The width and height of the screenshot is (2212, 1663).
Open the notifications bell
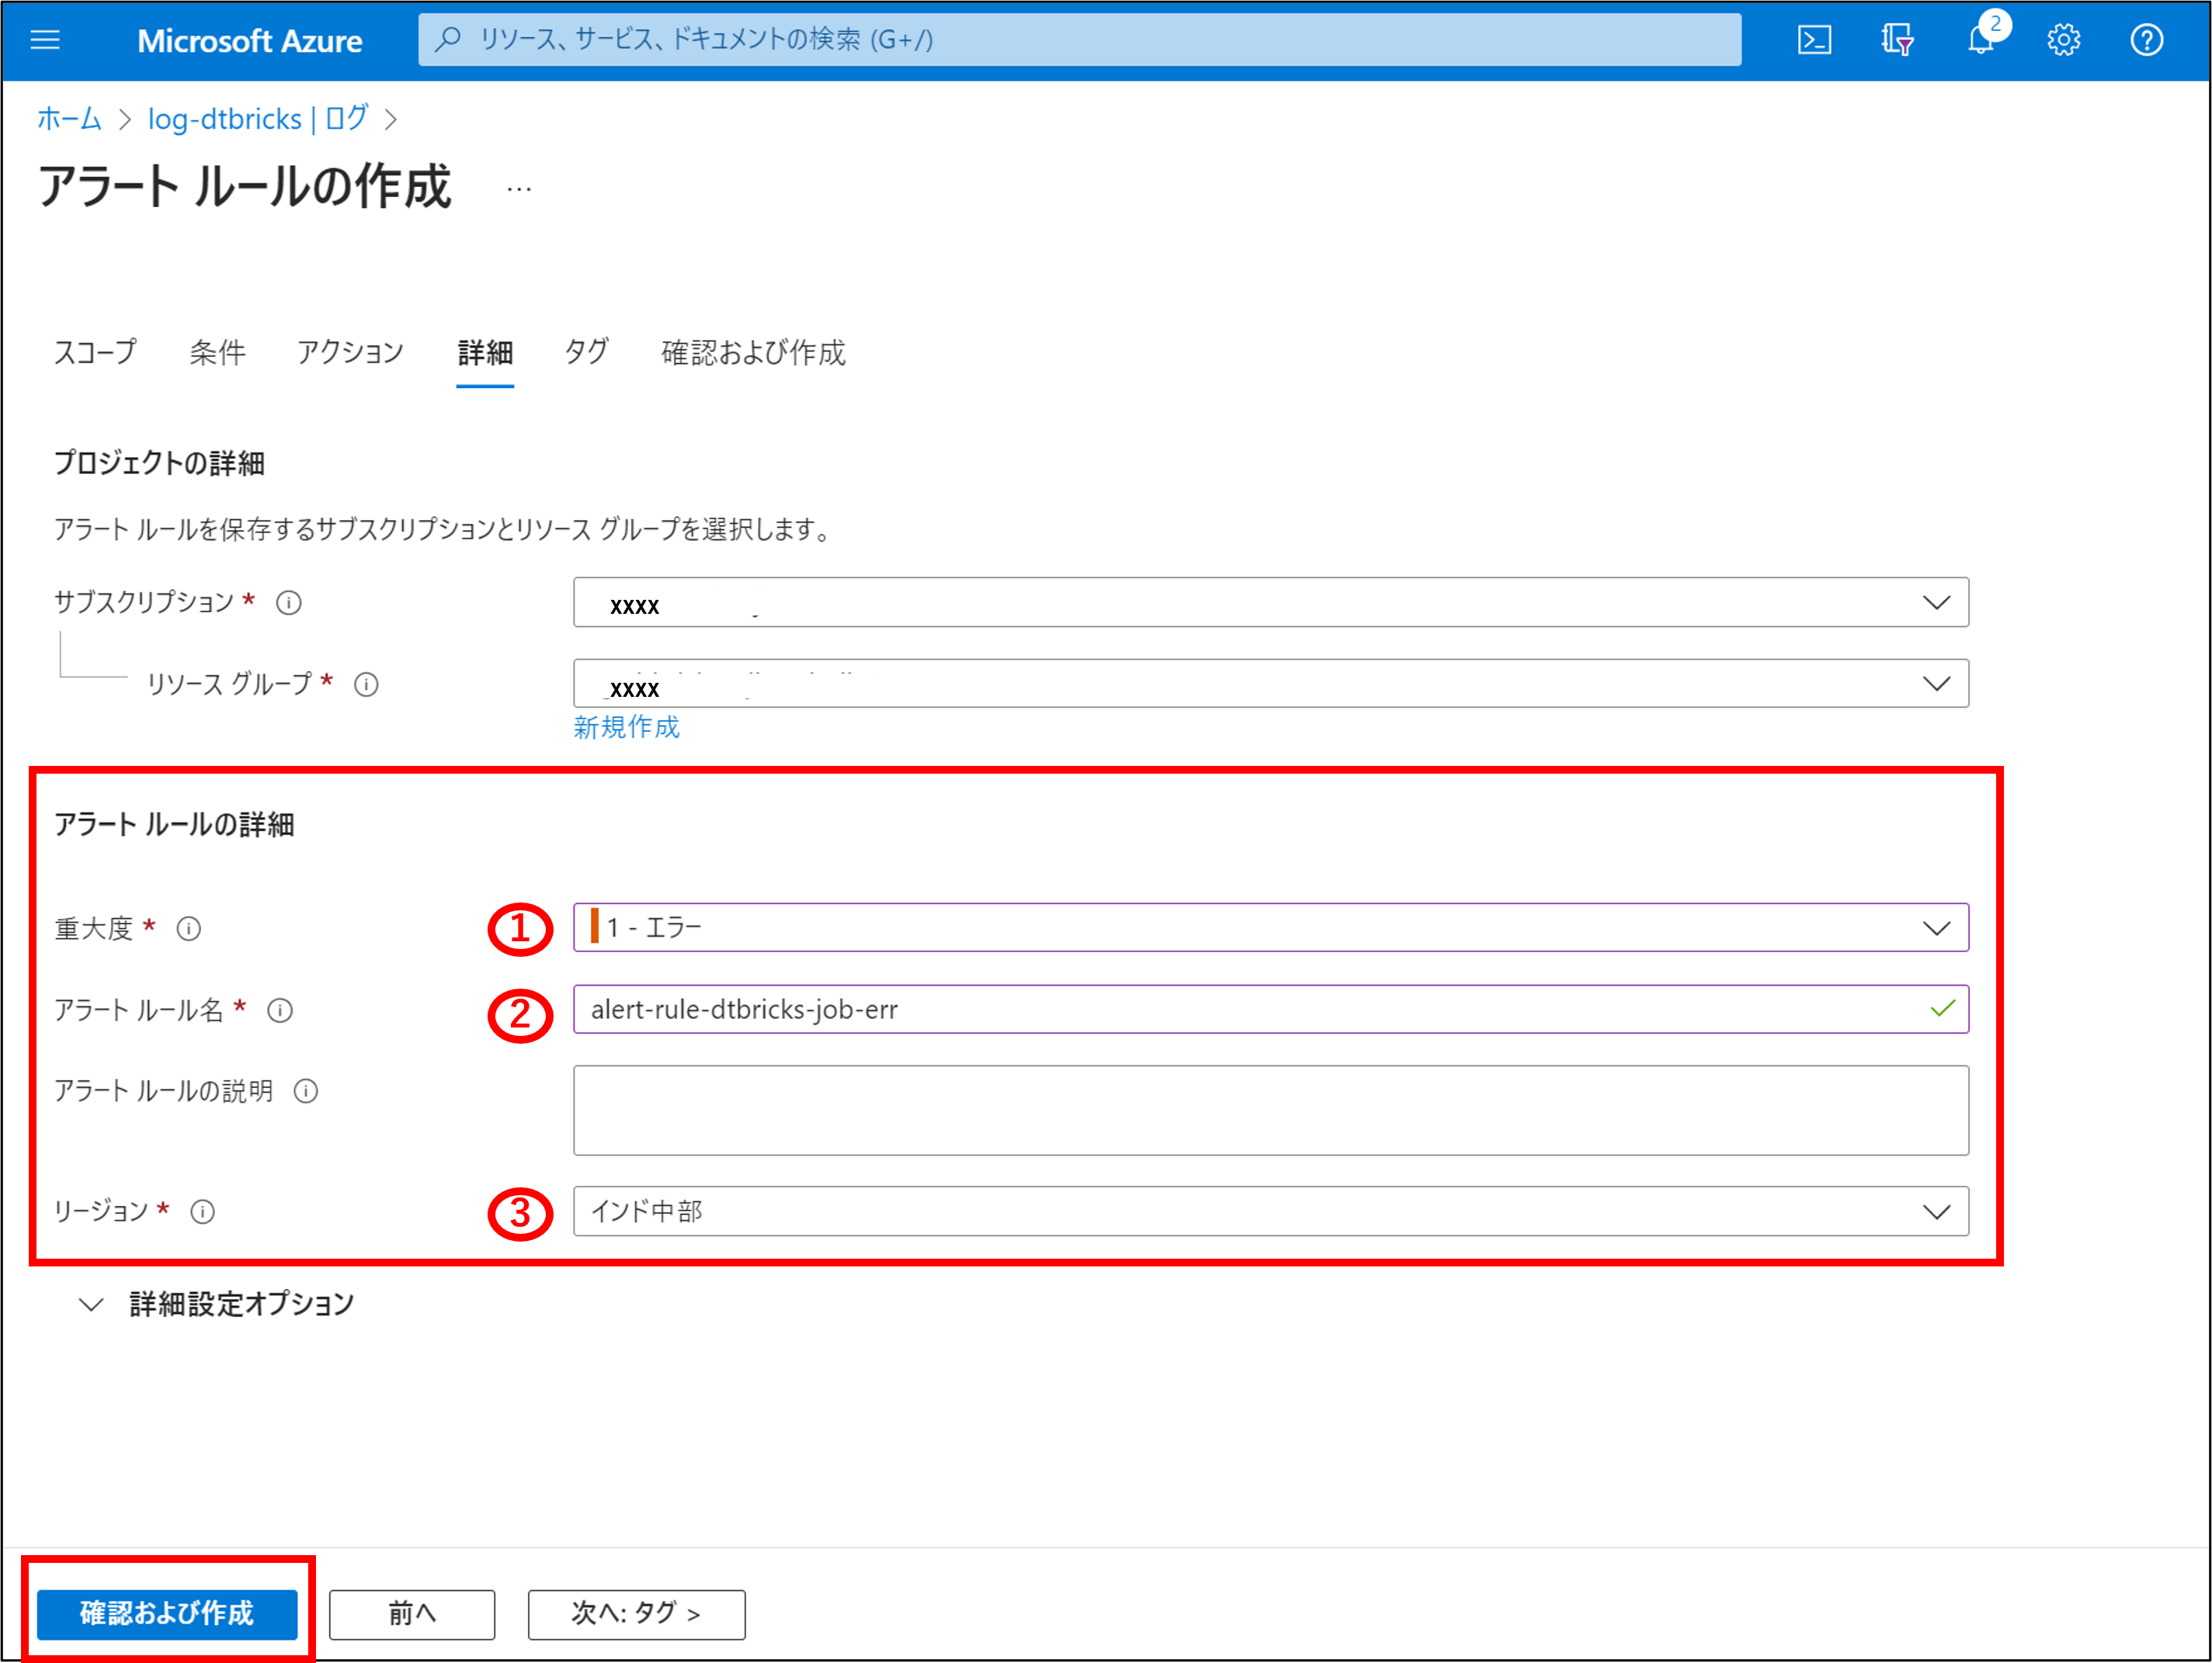click(x=1980, y=40)
